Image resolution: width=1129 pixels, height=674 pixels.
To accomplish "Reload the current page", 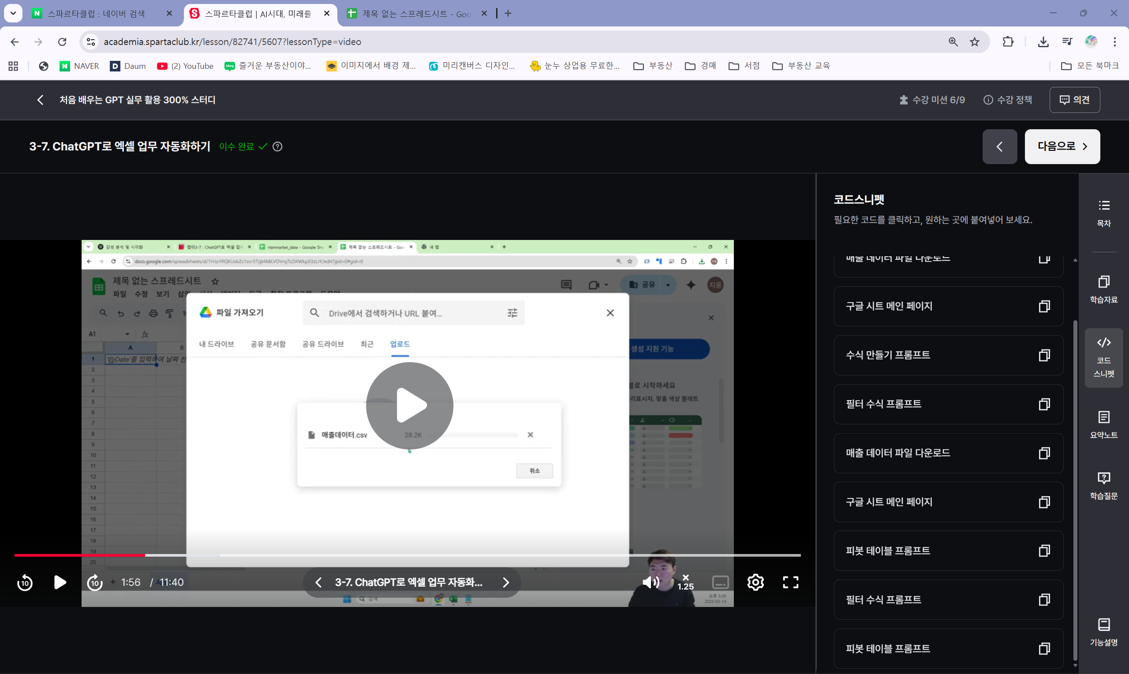I will [62, 42].
